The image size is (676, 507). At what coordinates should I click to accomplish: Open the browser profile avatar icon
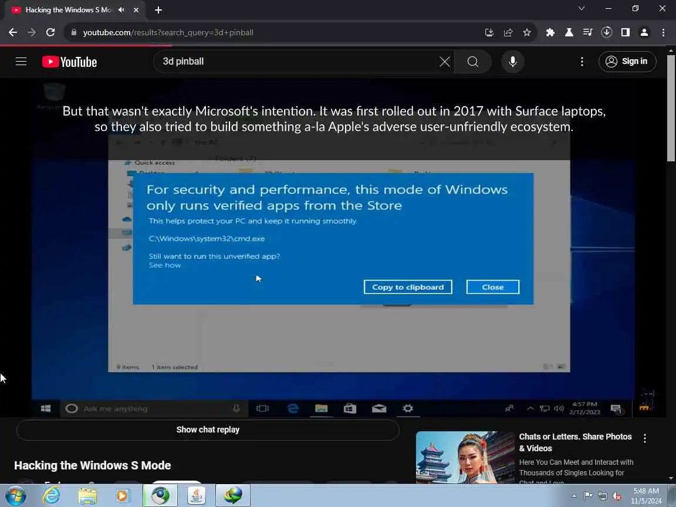click(644, 32)
